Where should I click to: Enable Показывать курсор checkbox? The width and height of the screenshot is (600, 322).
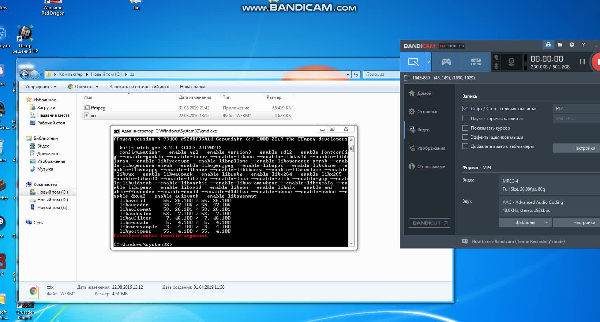(x=465, y=128)
